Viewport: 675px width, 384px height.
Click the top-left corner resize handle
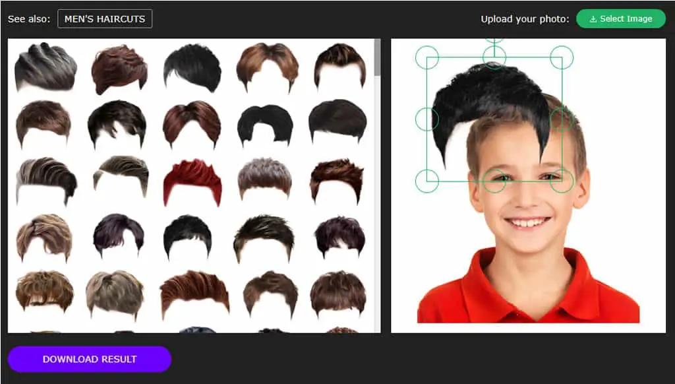pos(427,57)
